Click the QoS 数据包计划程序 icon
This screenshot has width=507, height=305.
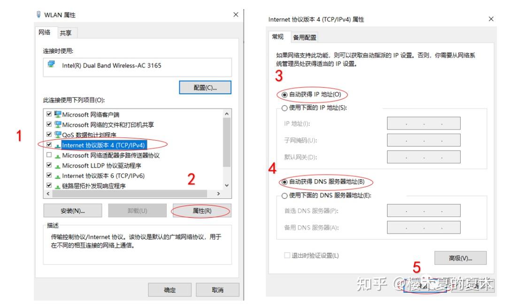coord(58,134)
